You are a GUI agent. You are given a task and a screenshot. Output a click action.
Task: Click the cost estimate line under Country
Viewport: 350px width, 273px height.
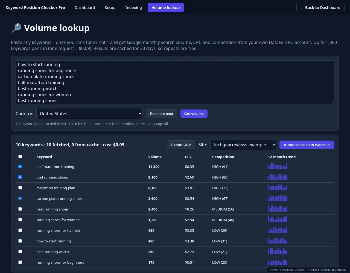pyautogui.click(x=92, y=124)
